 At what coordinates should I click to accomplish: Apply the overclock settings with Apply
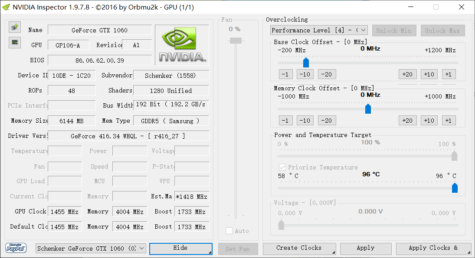(366, 248)
